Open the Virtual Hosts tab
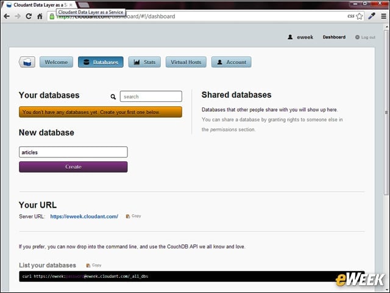 click(x=186, y=62)
